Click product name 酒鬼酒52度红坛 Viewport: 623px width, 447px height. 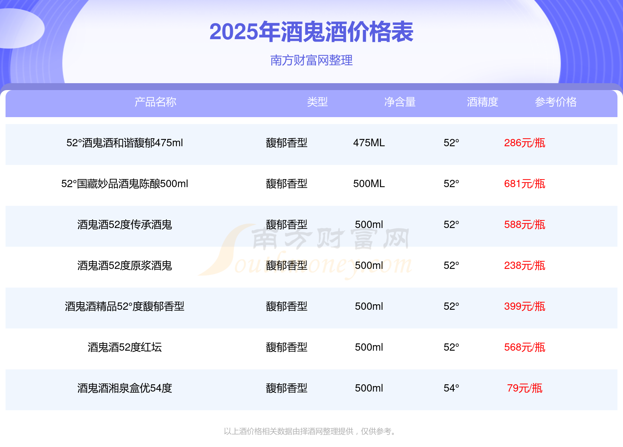tap(125, 347)
